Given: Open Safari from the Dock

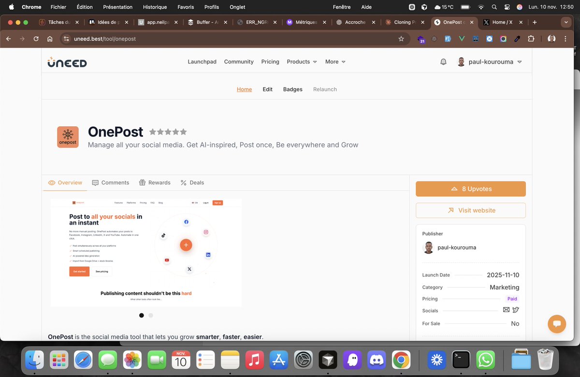Looking at the screenshot, I should tap(84, 360).
